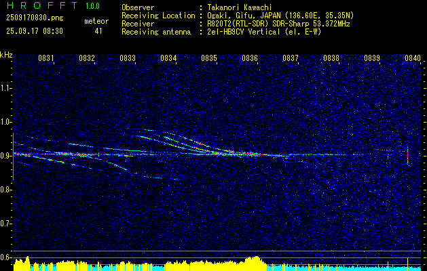
Task: Click the HROFFT program title
Action: coord(43,5)
